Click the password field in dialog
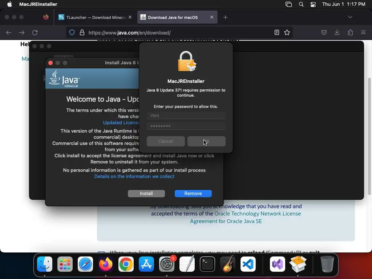Screen dimensions: 372x279 coord(186,126)
